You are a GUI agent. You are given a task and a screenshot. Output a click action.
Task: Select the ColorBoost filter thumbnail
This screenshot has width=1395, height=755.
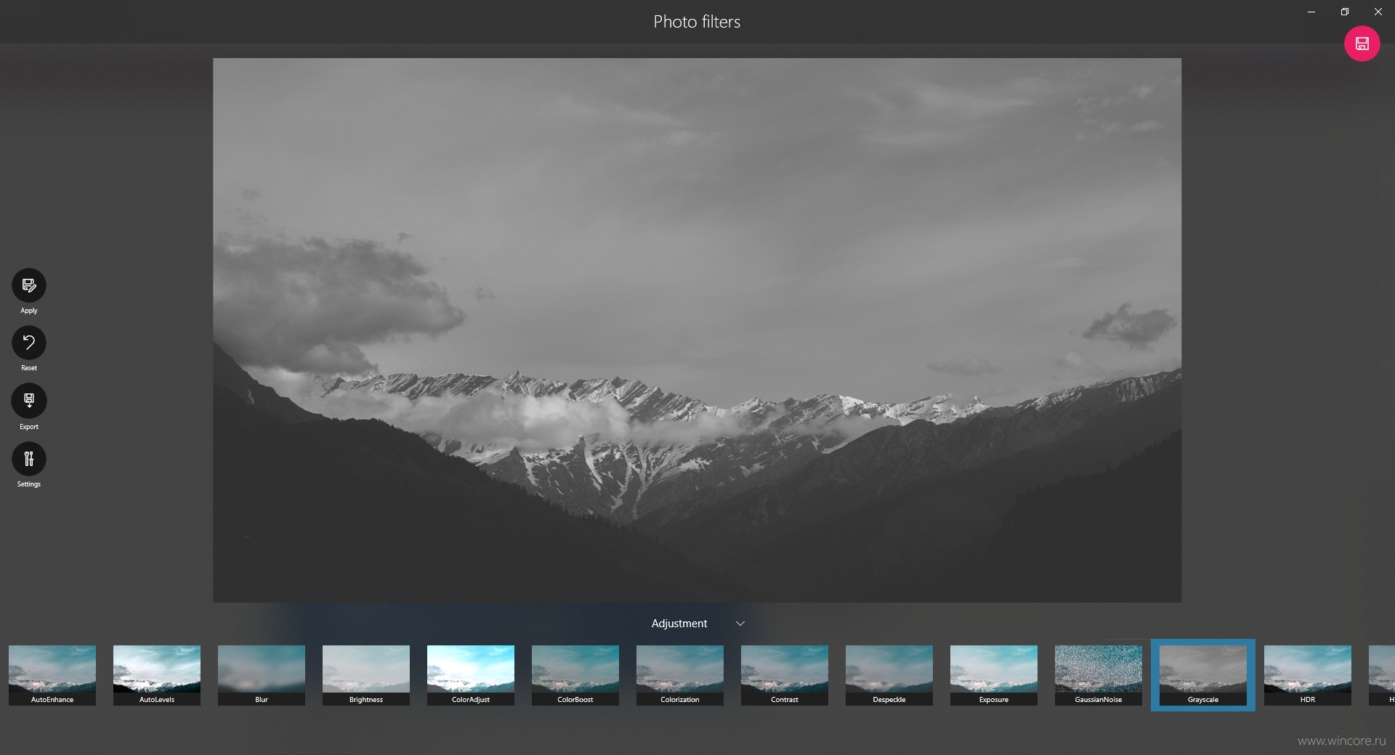point(575,675)
